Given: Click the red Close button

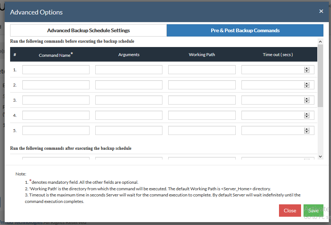Looking at the screenshot, I should tap(290, 211).
